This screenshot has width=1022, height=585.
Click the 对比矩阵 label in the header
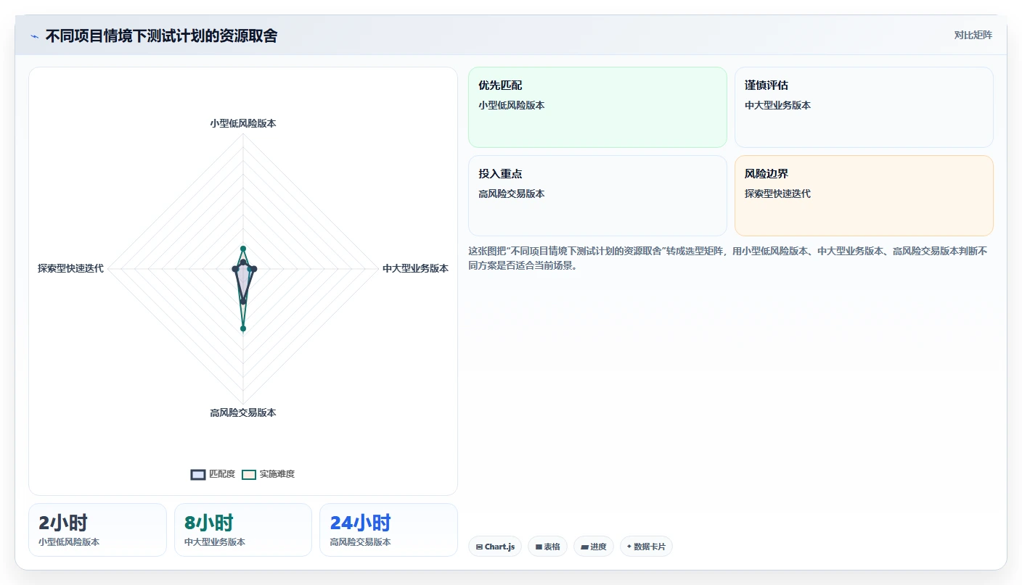[973, 35]
